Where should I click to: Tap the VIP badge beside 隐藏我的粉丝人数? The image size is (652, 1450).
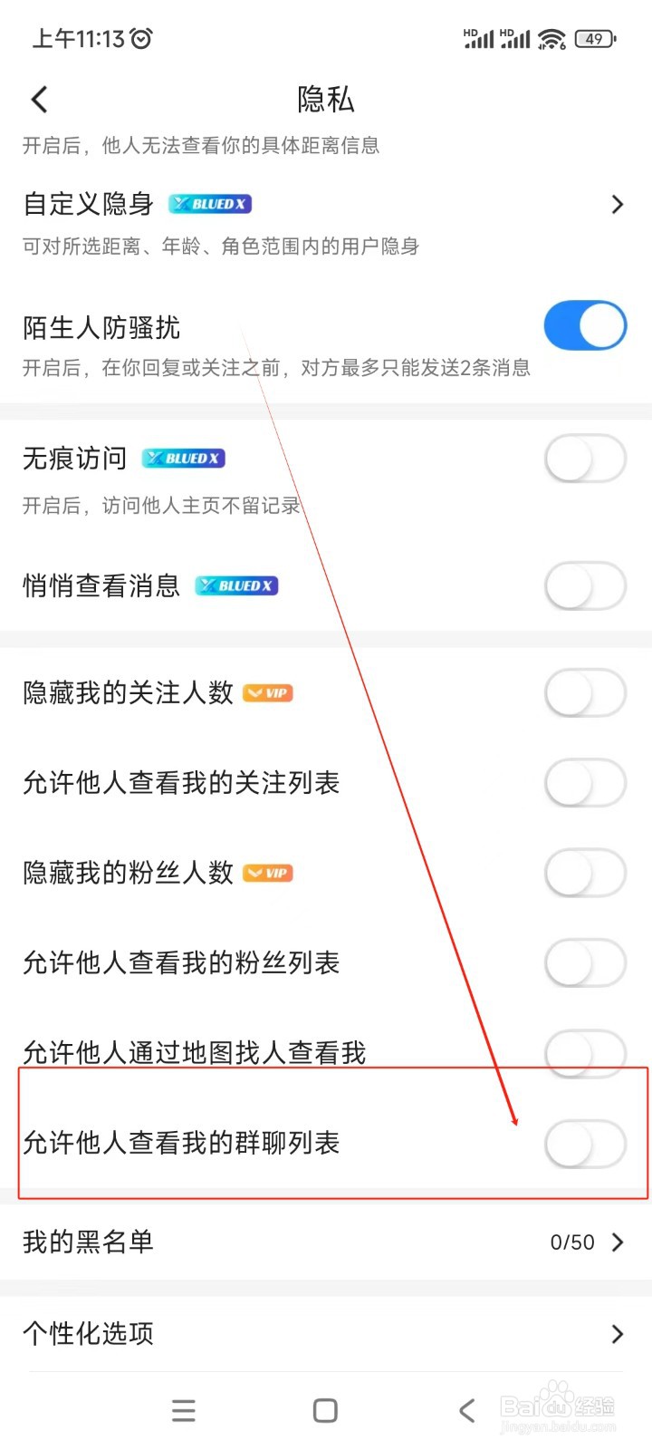[x=268, y=873]
